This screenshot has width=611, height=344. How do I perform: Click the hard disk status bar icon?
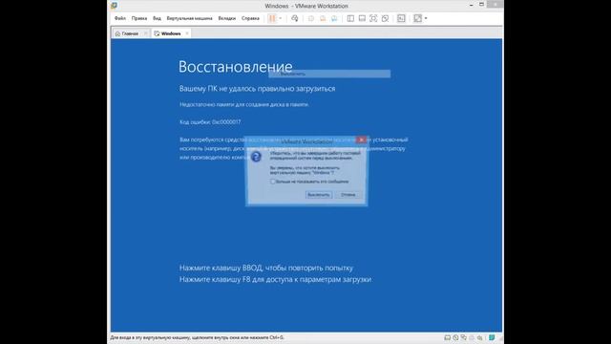pos(448,337)
